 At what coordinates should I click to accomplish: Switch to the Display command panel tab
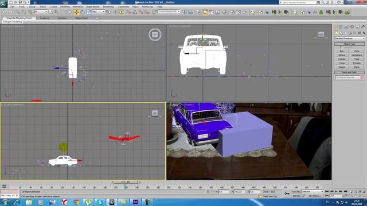pyautogui.click(x=357, y=27)
